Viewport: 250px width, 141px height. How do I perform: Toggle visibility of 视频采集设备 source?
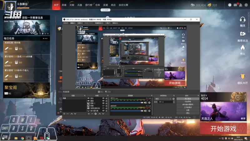coord(103,108)
